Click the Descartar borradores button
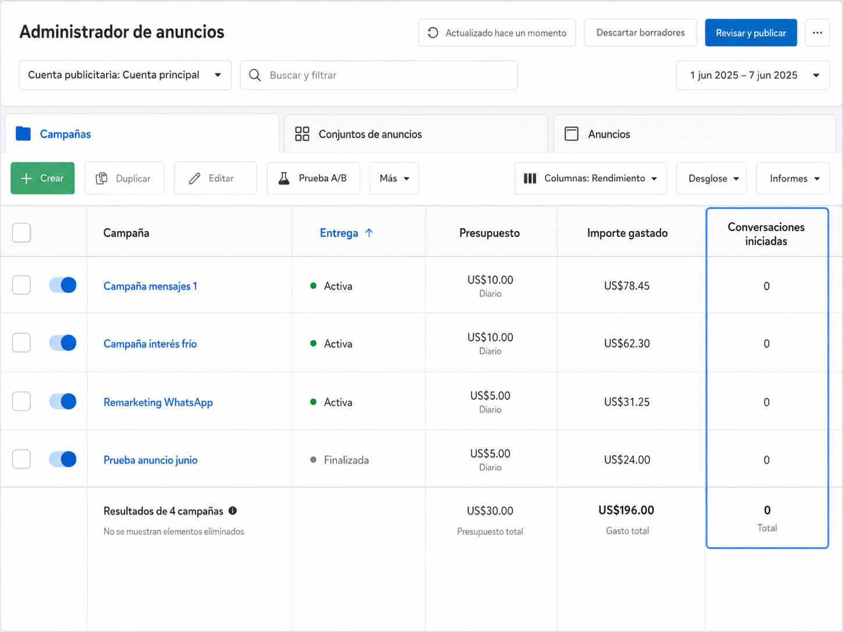This screenshot has width=843, height=632. click(x=640, y=33)
